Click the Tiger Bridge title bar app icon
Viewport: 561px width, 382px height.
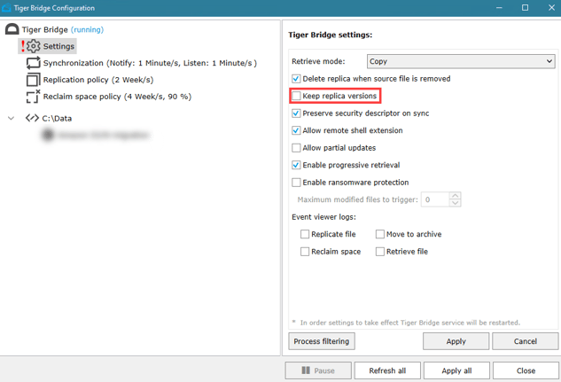(6, 8)
